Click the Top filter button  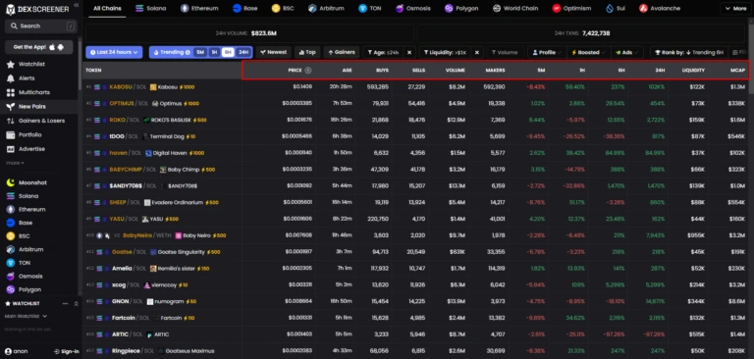(x=306, y=52)
